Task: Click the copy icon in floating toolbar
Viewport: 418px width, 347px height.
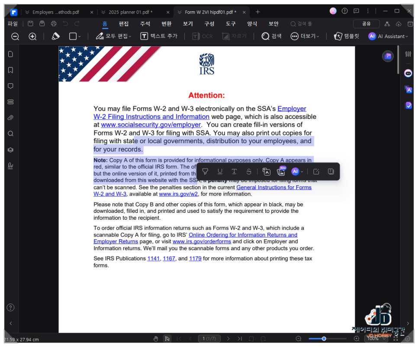Action: pyautogui.click(x=331, y=172)
